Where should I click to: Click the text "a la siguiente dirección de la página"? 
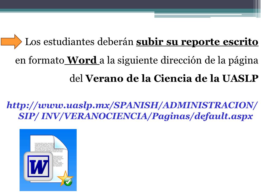tap(179, 60)
